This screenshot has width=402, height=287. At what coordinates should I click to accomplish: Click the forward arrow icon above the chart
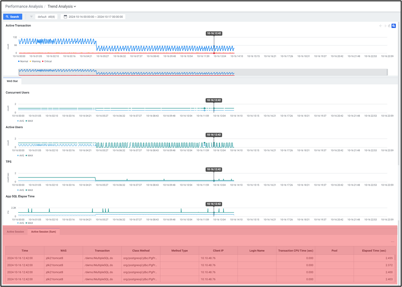pos(385,26)
